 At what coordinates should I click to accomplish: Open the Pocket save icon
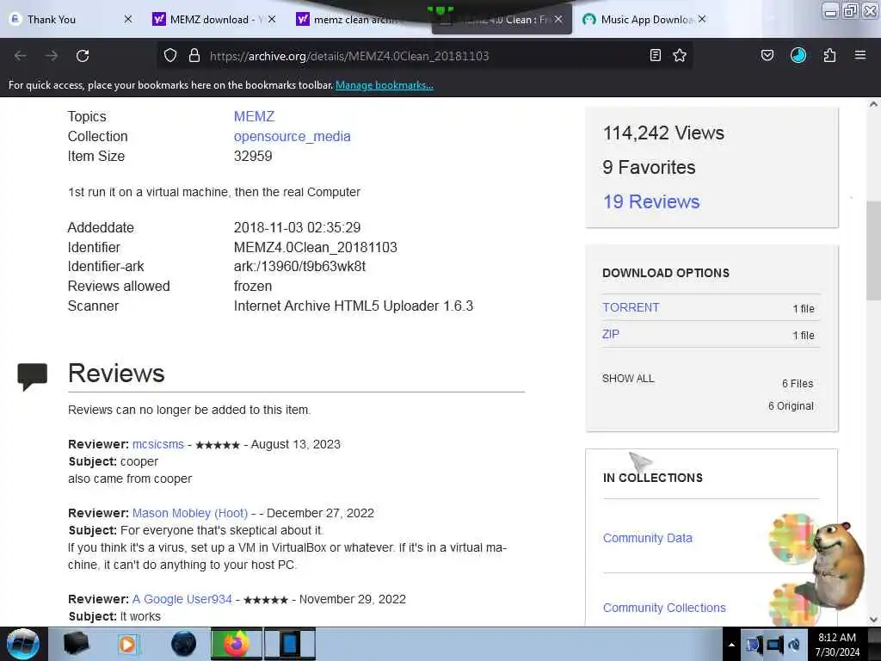767,55
